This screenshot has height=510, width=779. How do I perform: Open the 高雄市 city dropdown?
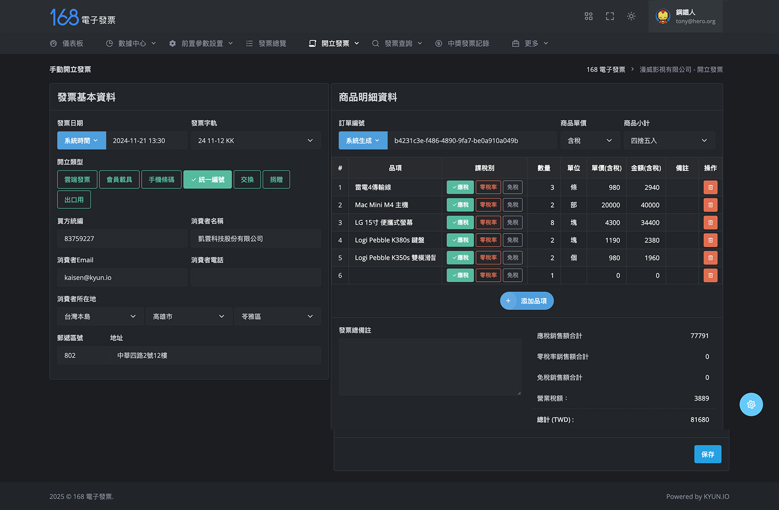(x=188, y=316)
